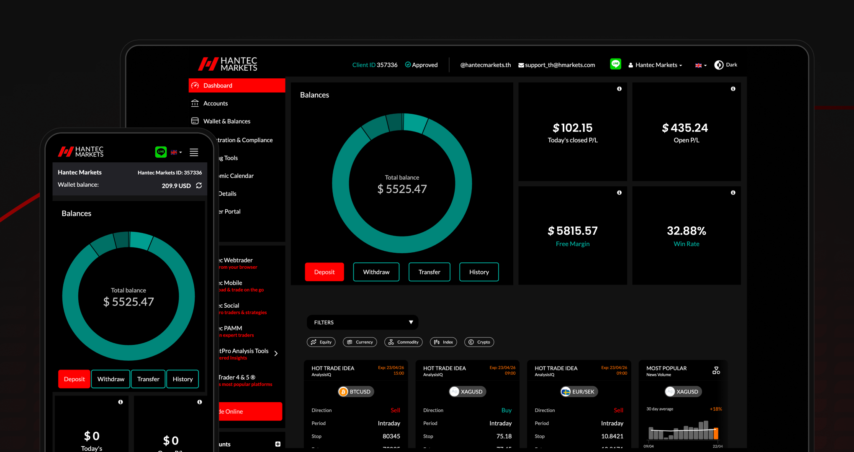854x452 pixels.
Task: Click the phone Withdraw button
Action: (111, 379)
